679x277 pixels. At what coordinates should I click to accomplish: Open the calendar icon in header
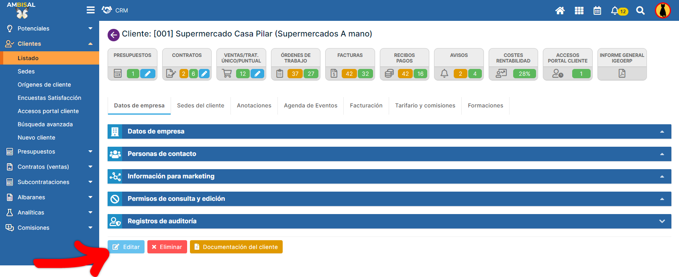[x=597, y=11]
